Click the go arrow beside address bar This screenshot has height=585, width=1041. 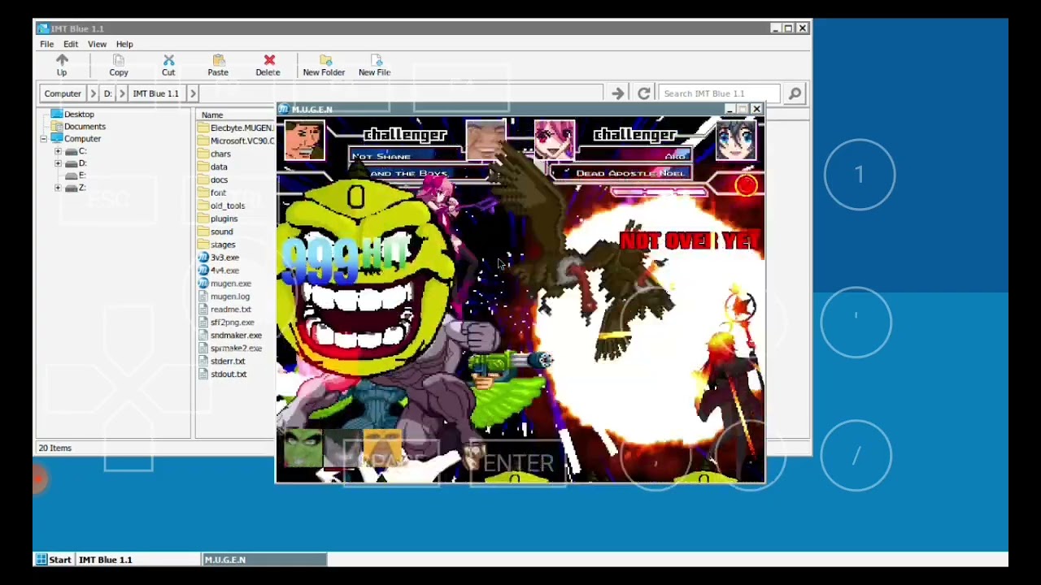[618, 93]
